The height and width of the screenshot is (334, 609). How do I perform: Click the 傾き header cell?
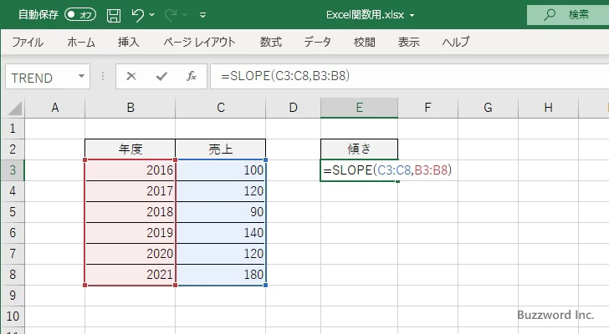tap(359, 149)
